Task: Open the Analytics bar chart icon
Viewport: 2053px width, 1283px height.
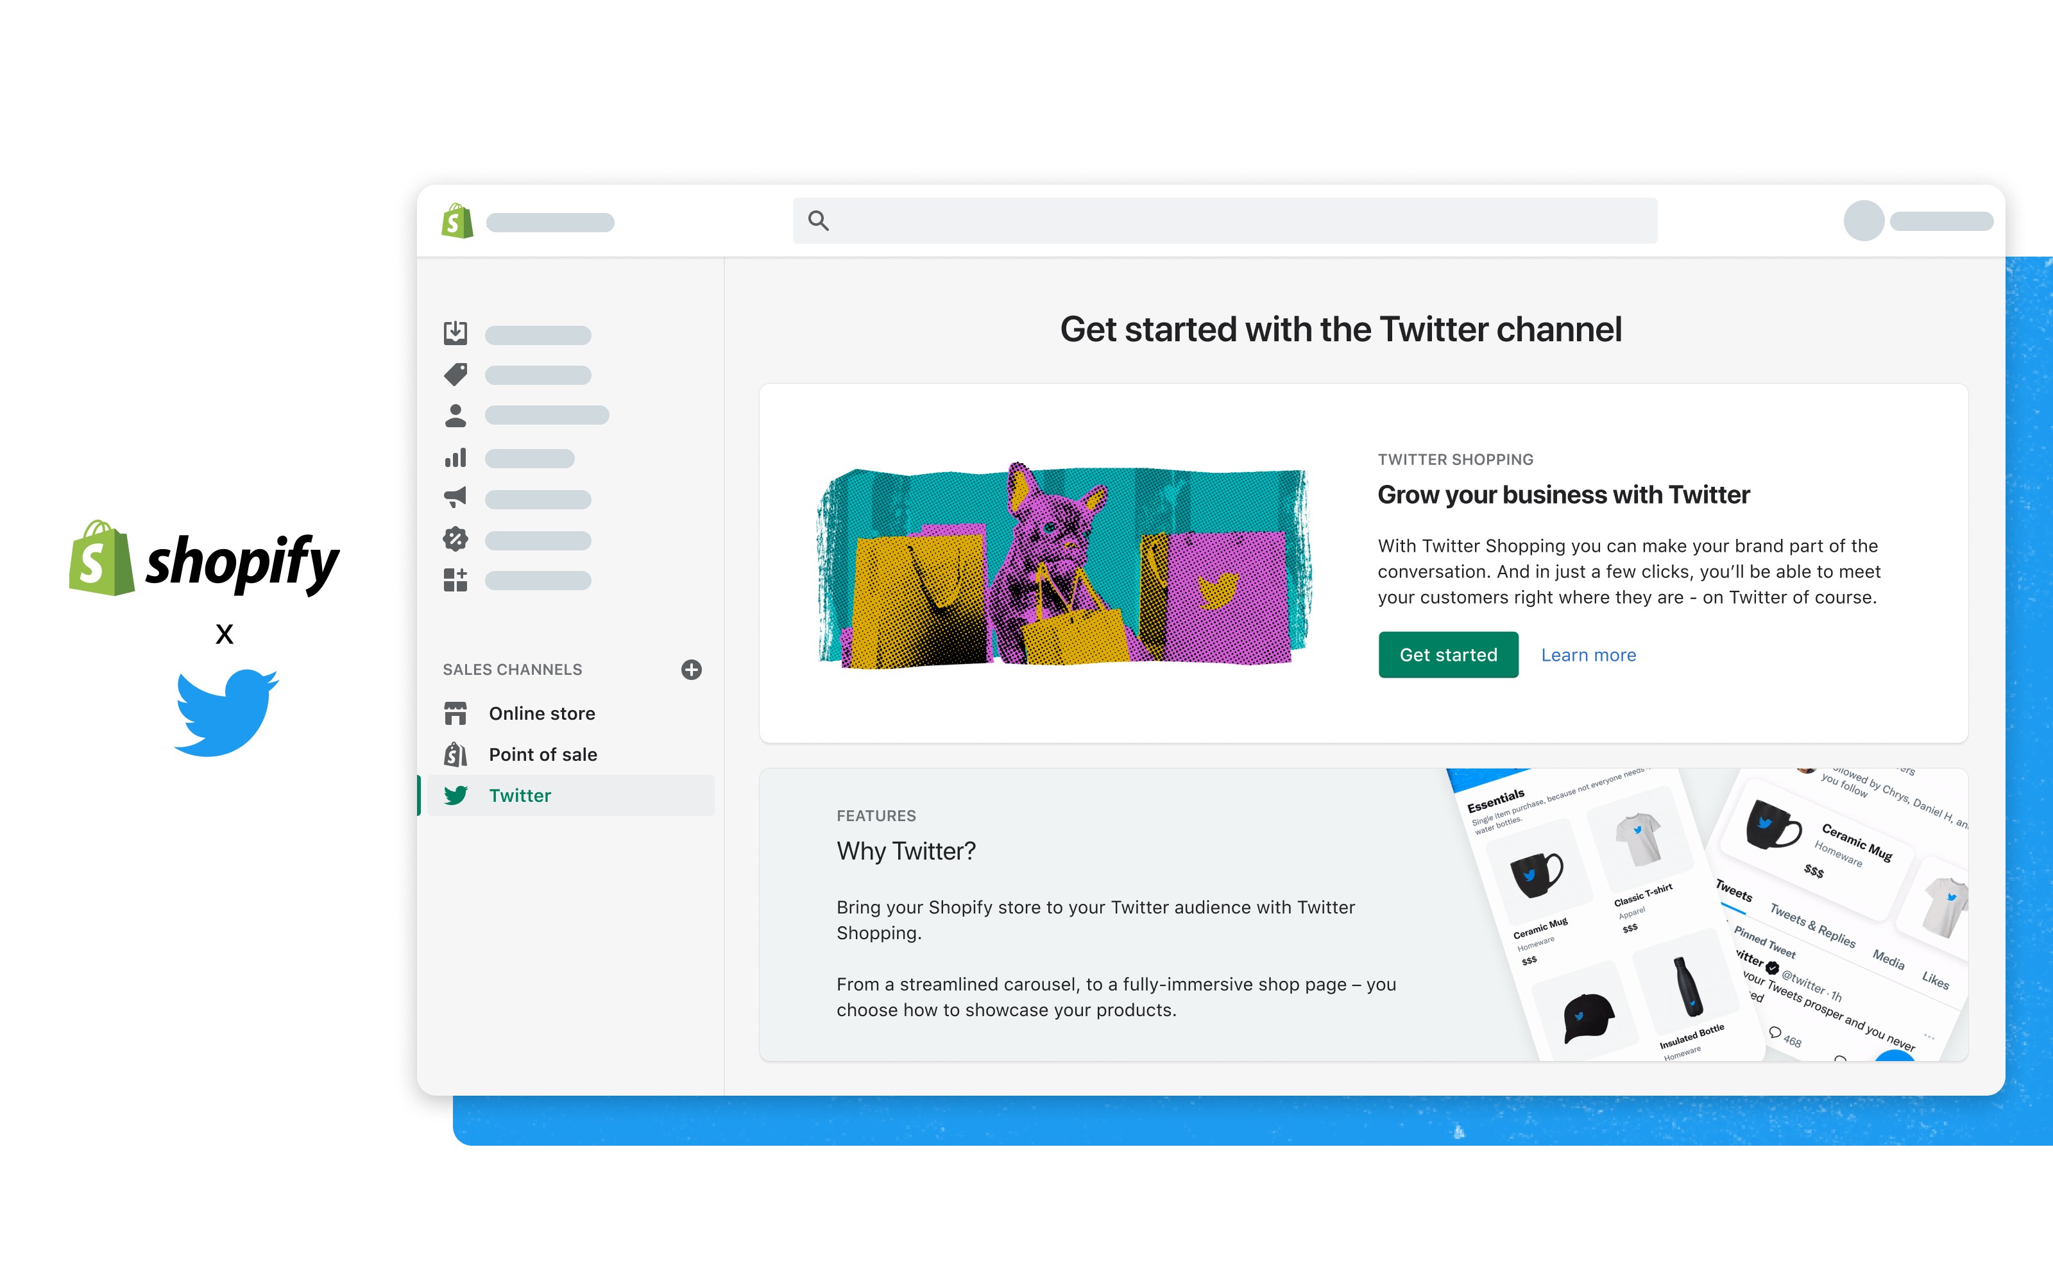Action: 456,458
